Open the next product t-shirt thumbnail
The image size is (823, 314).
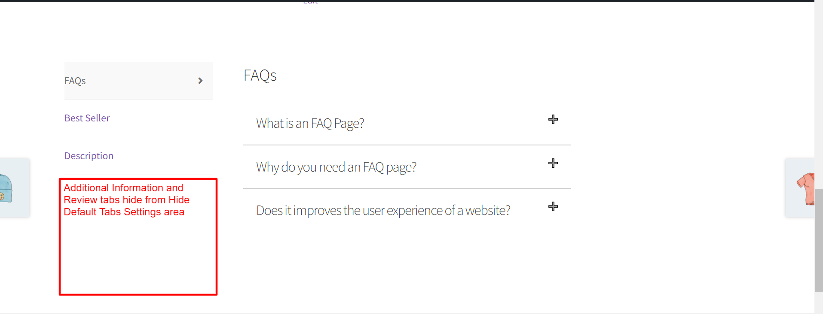point(800,188)
